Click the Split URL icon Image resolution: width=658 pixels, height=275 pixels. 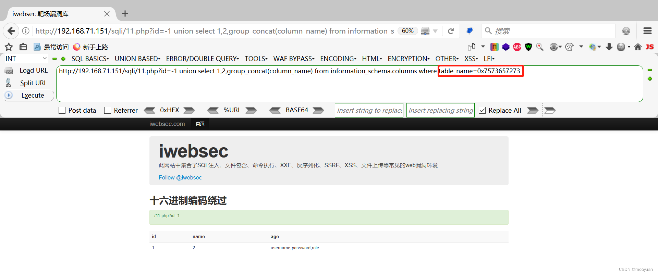coord(9,83)
